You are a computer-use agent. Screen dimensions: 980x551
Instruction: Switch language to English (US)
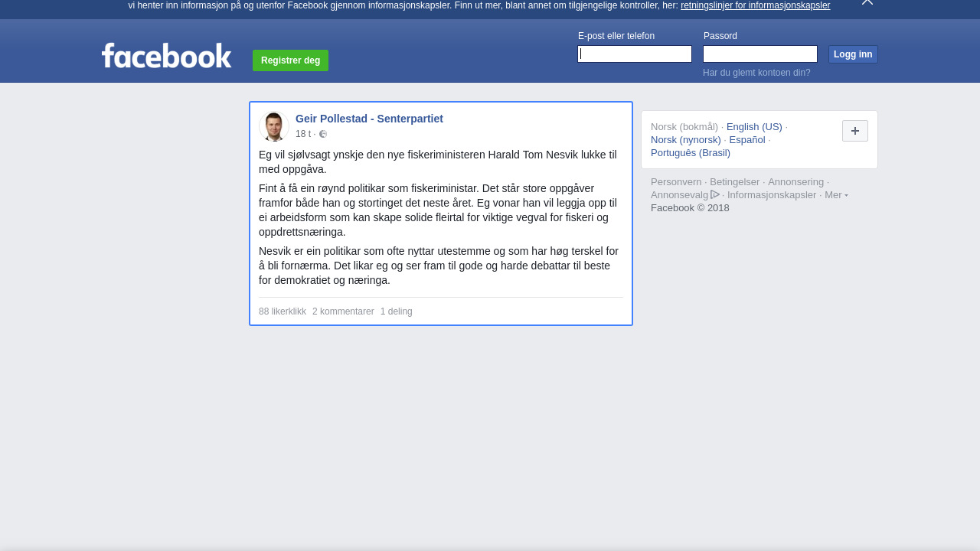[x=754, y=127]
